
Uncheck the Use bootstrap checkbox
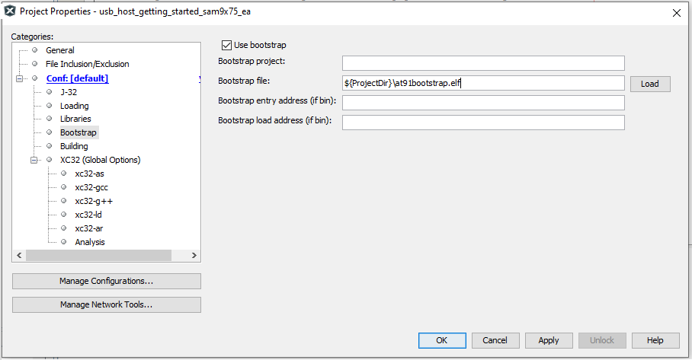tap(226, 45)
